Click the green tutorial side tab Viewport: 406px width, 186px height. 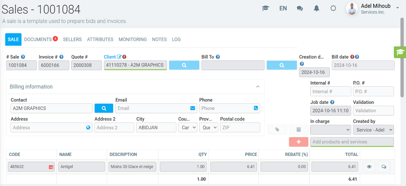point(400,52)
